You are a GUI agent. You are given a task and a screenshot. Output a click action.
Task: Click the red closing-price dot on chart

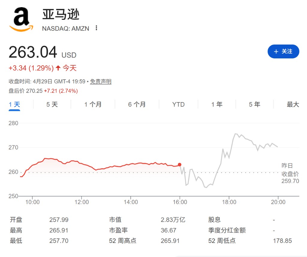pos(180,164)
